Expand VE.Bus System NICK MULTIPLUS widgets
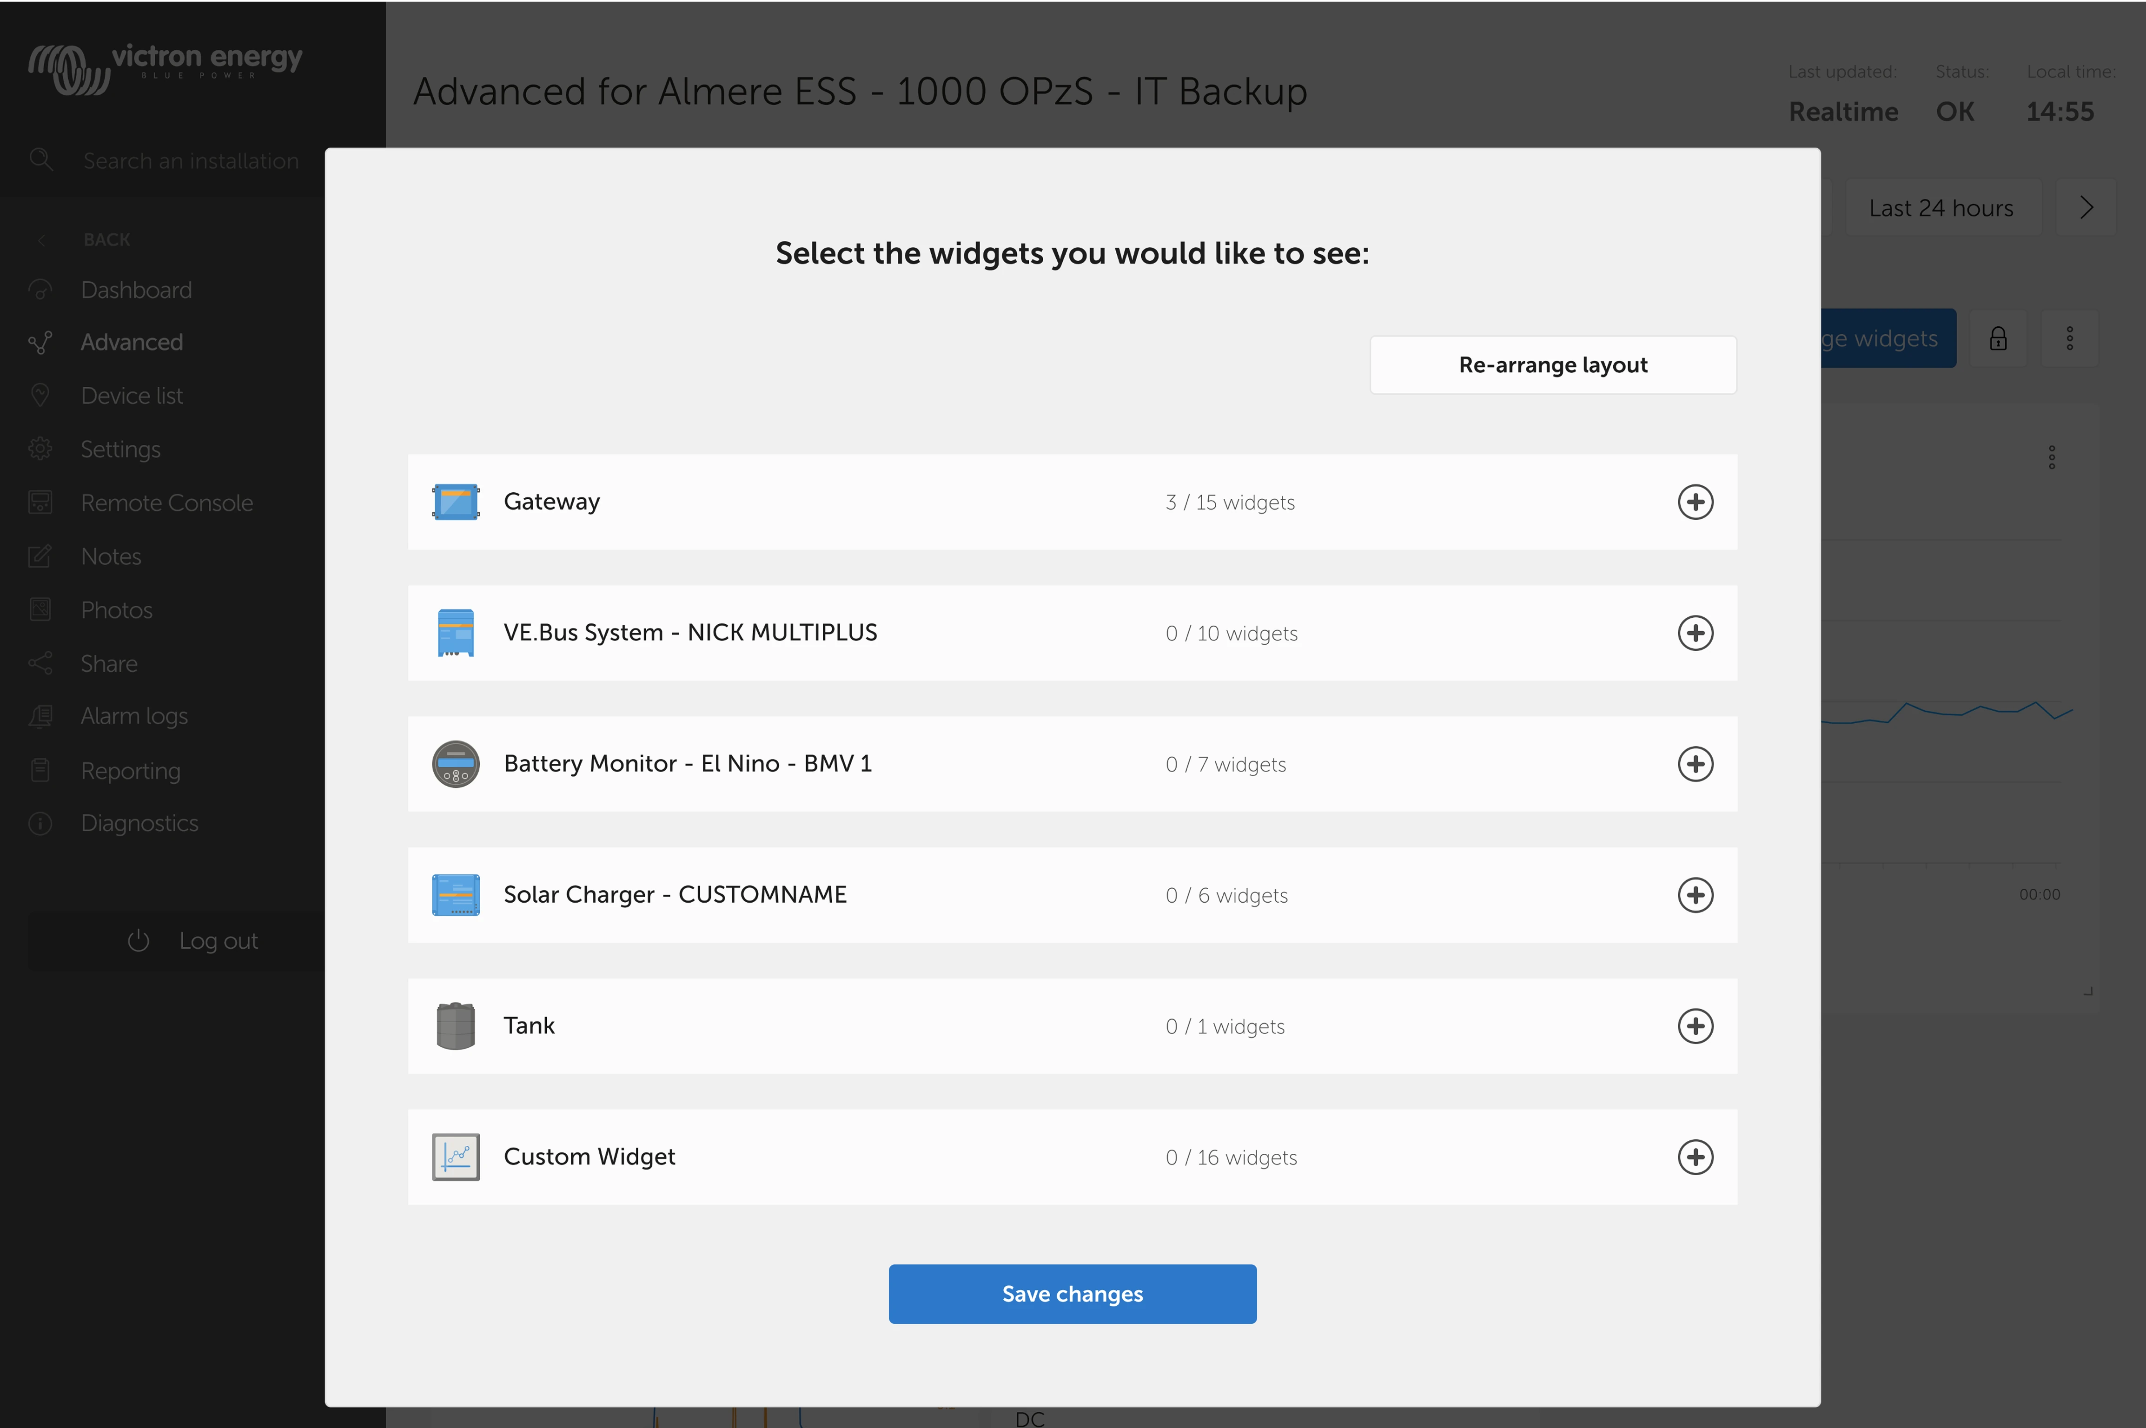 (1695, 633)
